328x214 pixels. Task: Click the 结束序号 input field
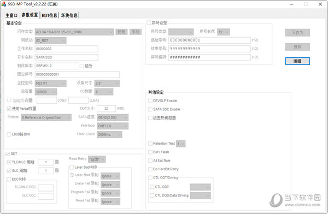pos(209,49)
